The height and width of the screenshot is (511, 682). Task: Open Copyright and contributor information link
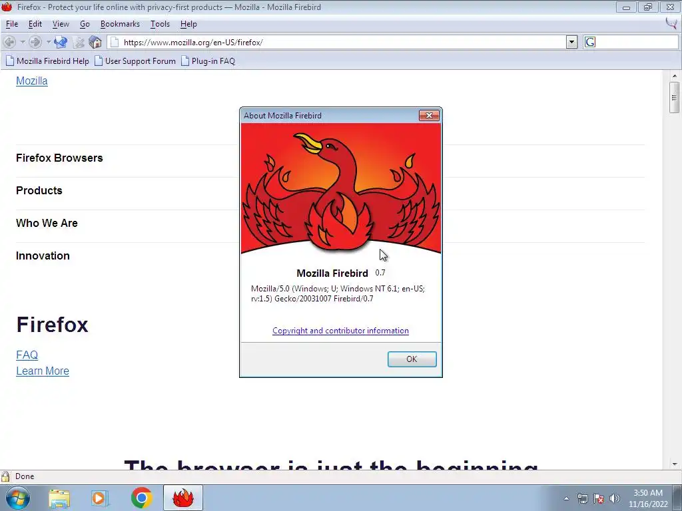340,330
